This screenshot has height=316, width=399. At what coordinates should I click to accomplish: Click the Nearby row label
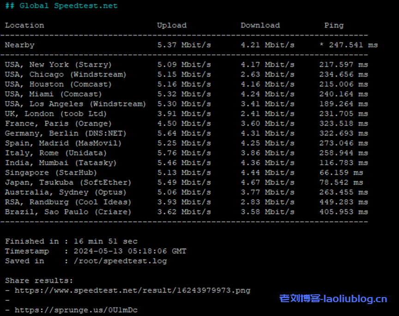point(19,45)
